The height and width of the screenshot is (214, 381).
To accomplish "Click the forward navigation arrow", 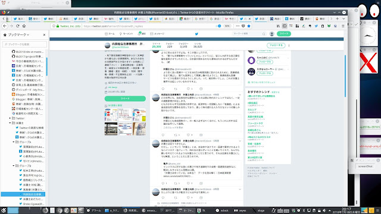I will click(x=11, y=26).
